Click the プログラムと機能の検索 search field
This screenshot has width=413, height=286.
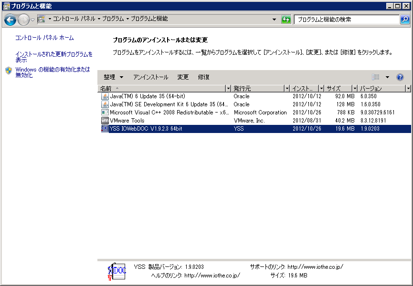pos(346,20)
